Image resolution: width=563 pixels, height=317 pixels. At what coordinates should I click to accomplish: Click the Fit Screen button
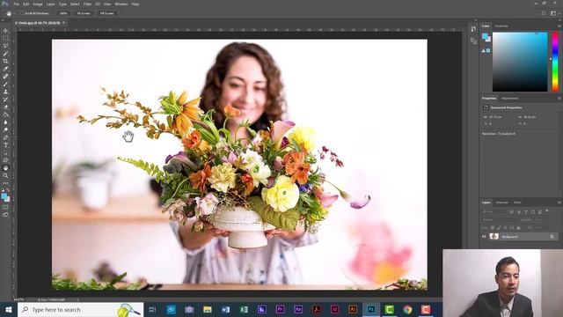(84, 13)
